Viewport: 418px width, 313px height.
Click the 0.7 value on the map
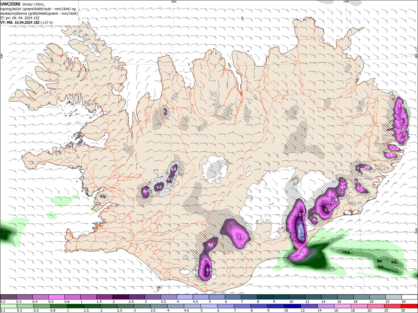pos(367,168)
